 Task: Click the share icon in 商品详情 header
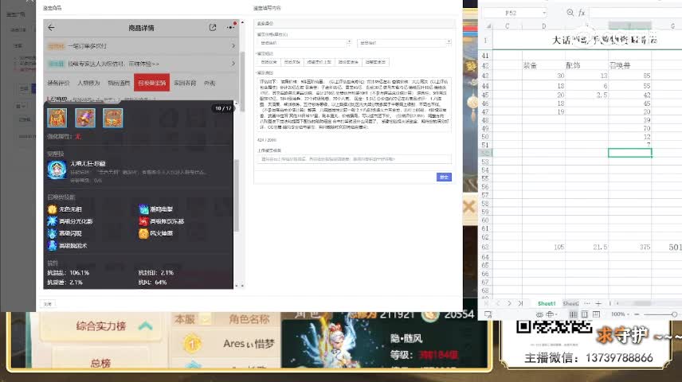click(x=212, y=28)
